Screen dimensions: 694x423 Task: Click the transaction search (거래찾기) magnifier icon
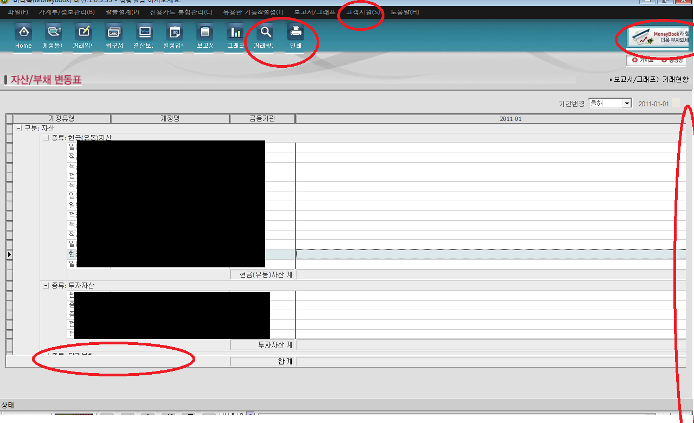tap(266, 33)
